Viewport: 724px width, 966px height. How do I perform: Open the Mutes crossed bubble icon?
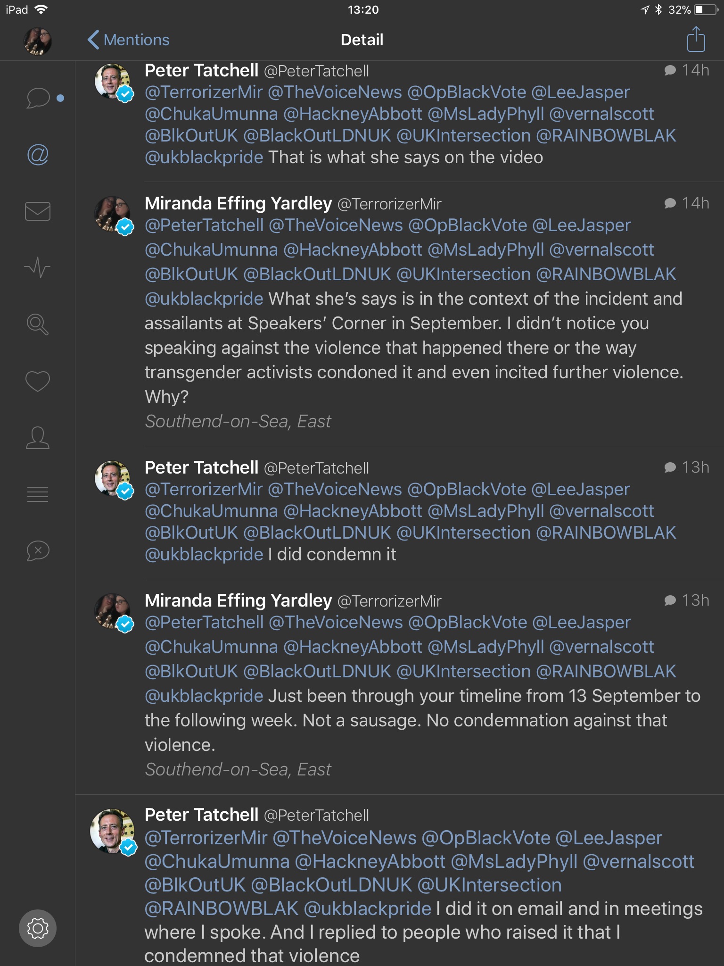pyautogui.click(x=38, y=550)
